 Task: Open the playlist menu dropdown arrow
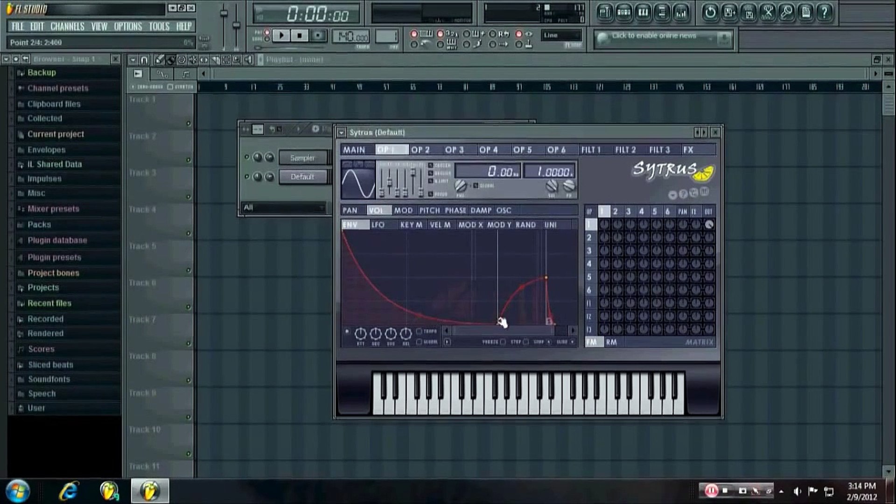[x=133, y=60]
